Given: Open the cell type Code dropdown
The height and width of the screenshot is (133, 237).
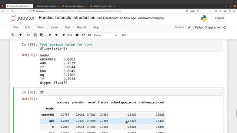Looking at the screenshot, I should coord(106,35).
